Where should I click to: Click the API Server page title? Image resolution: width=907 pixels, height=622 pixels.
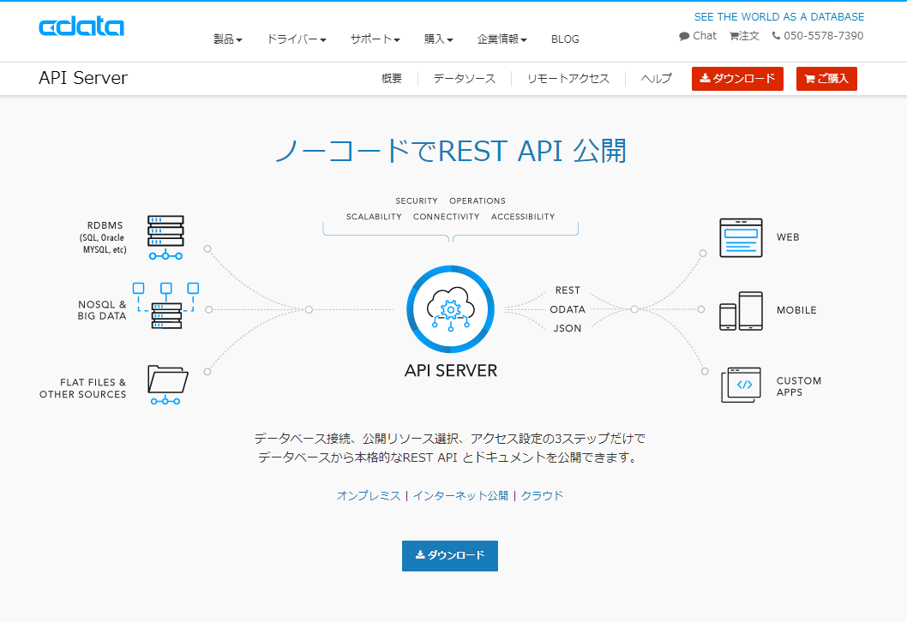pyautogui.click(x=83, y=78)
